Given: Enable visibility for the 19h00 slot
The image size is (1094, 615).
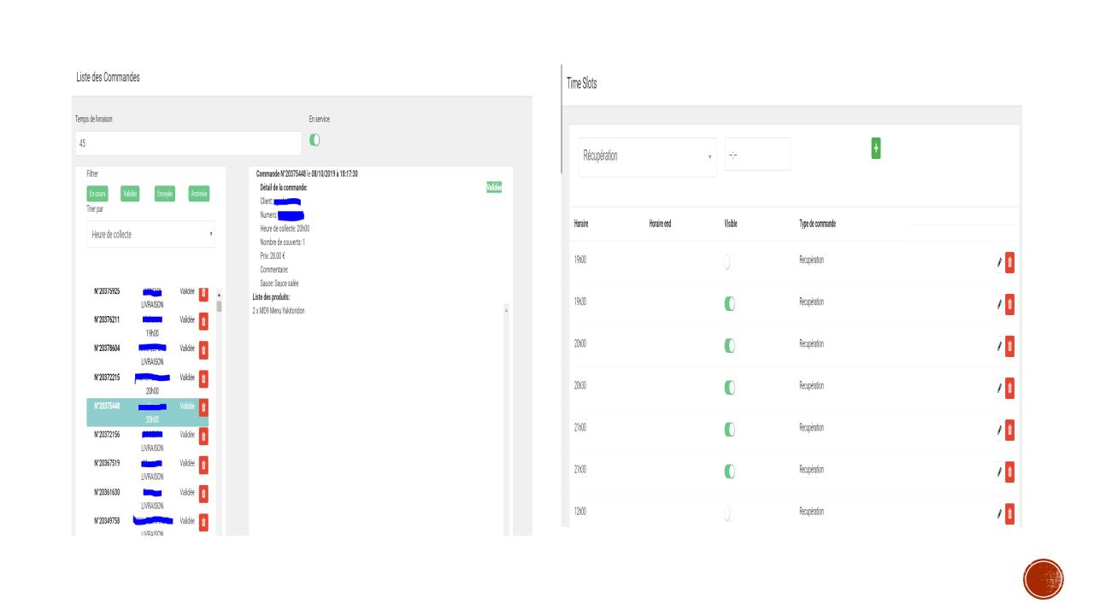Looking at the screenshot, I should 729,262.
